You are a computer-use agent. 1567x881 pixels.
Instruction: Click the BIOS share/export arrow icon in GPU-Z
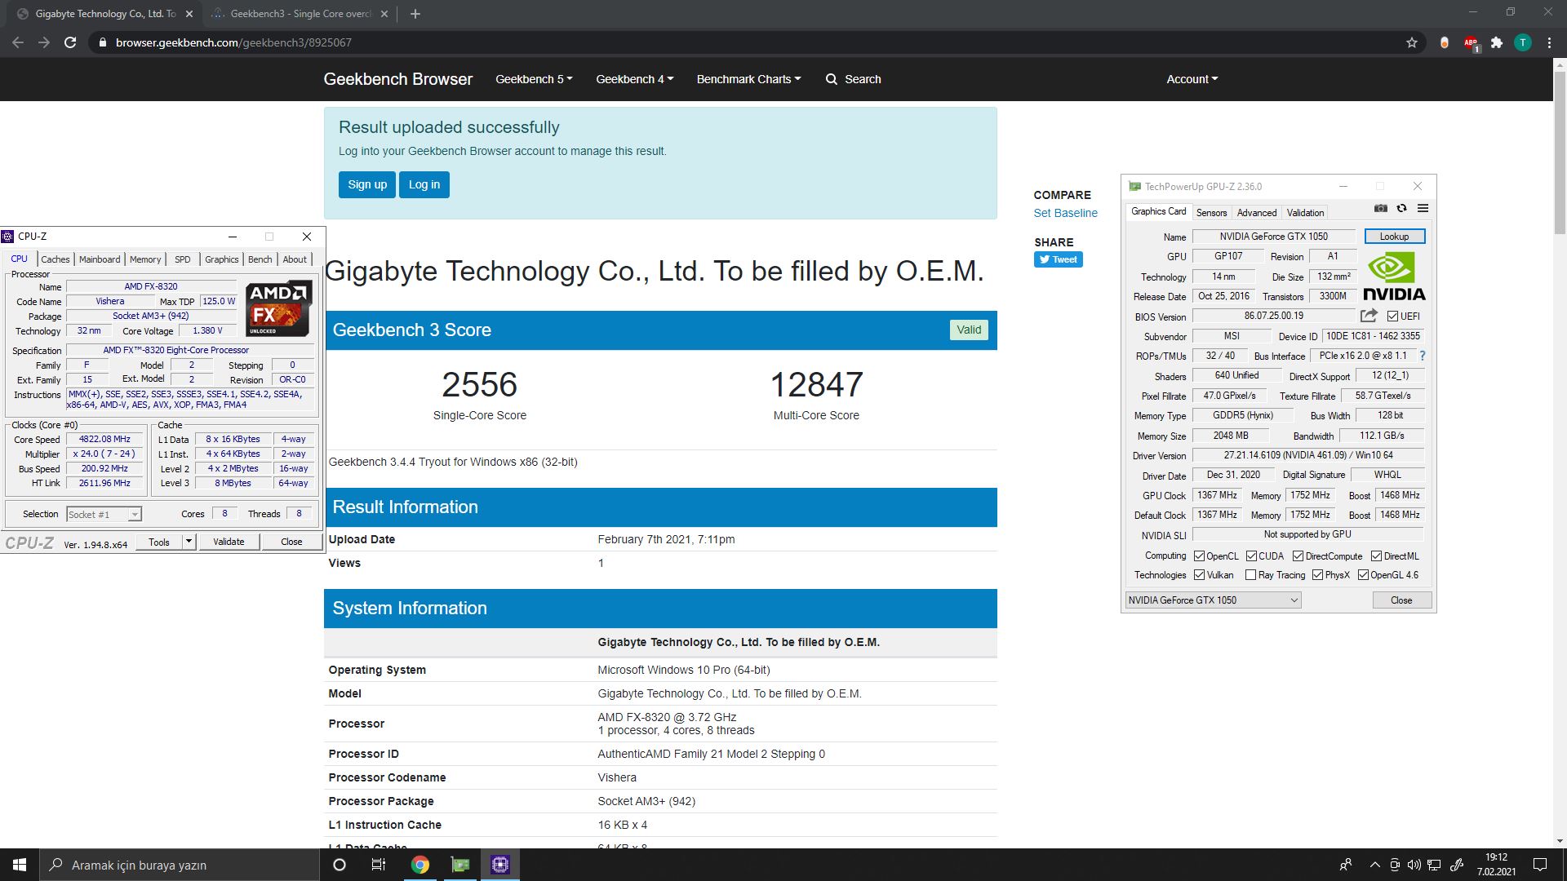(x=1369, y=316)
